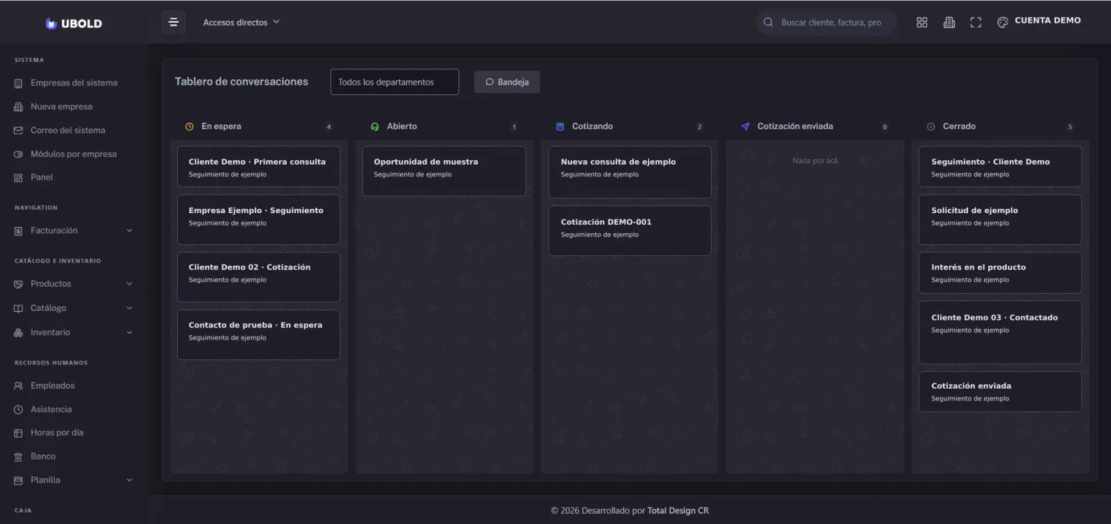The image size is (1111, 524).
Task: Open card Contacto de prueba · En espera
Action: (x=258, y=335)
